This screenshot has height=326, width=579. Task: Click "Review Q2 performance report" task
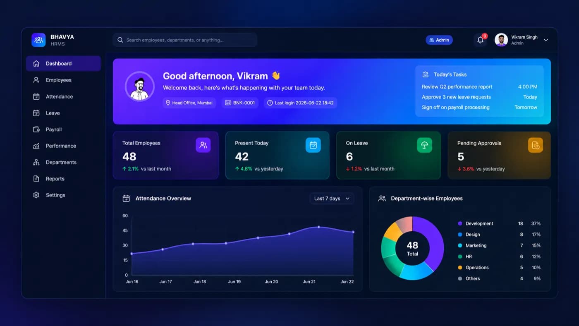pyautogui.click(x=457, y=87)
